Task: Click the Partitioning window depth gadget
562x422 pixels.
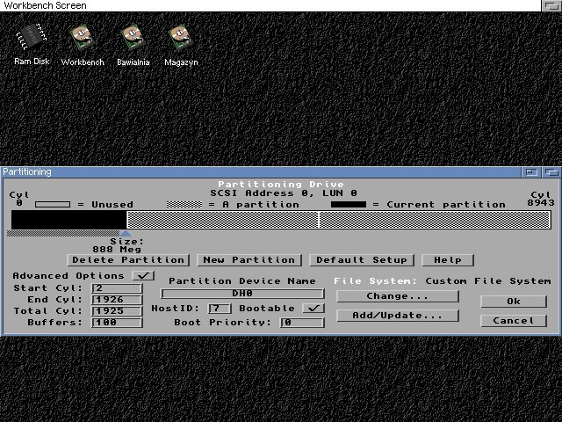Action: (551, 172)
